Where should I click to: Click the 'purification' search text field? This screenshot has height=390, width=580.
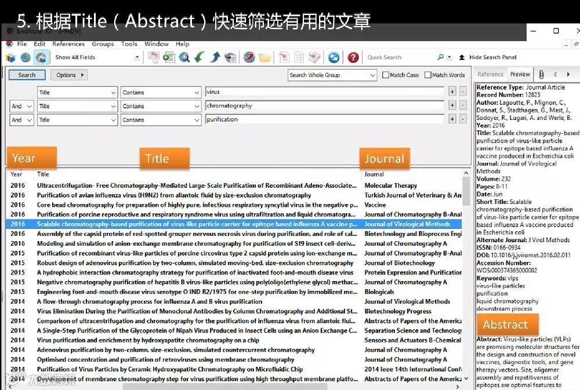point(324,119)
